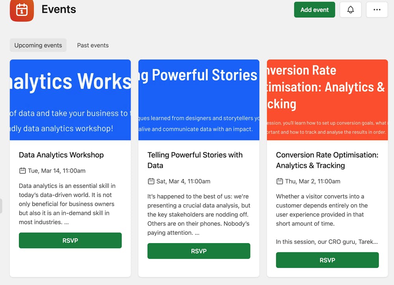The height and width of the screenshot is (285, 394).
Task: Click the Conversion Rate Optimisation: Analytics & Tracking title
Action: point(327,160)
